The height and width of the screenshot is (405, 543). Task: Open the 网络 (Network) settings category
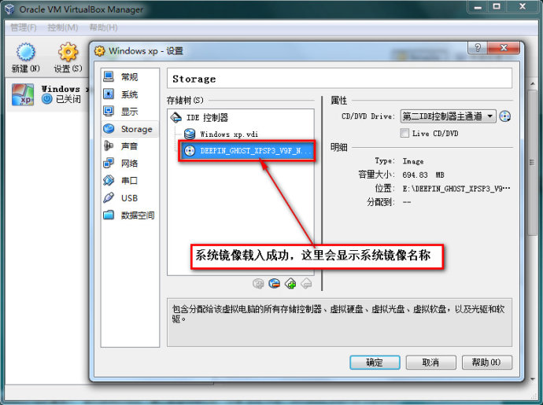(130, 164)
